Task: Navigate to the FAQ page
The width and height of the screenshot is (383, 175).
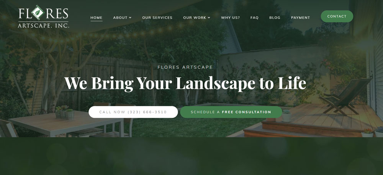Action: 255,18
